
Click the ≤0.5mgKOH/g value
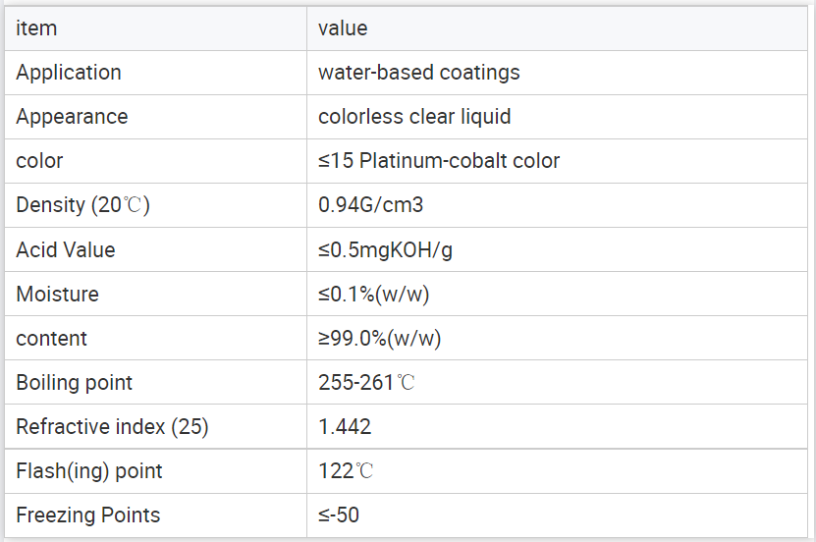tap(386, 250)
